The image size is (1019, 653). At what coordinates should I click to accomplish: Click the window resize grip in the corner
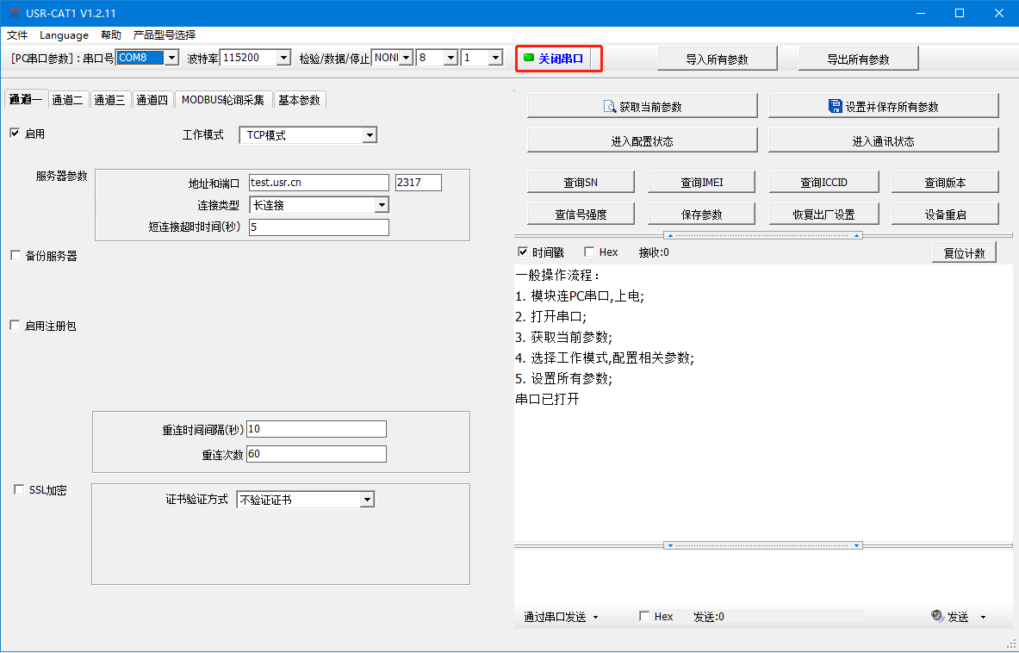pos(1011,644)
